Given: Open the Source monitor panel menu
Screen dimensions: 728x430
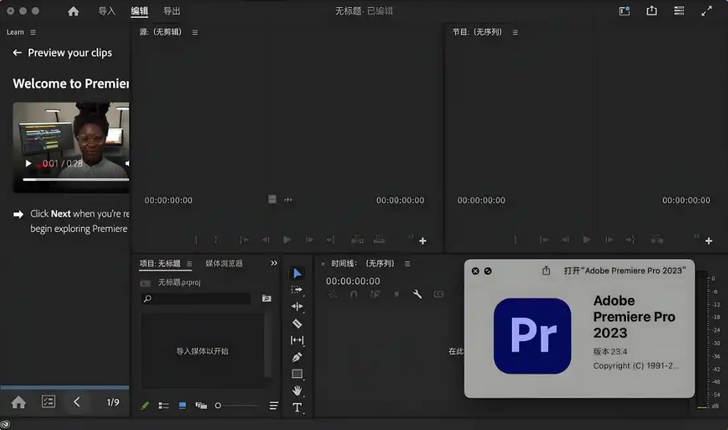Looking at the screenshot, I should (196, 31).
